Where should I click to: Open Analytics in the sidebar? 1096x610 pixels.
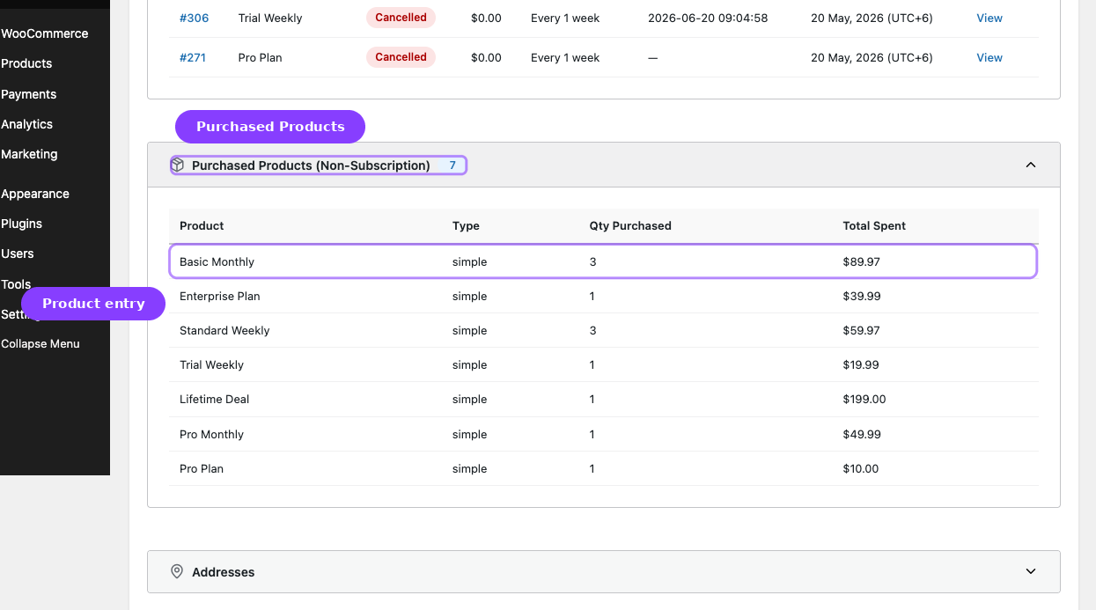pyautogui.click(x=27, y=124)
